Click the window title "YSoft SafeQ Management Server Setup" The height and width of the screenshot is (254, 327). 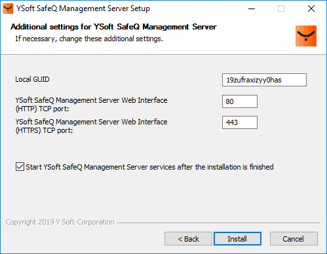[83, 9]
